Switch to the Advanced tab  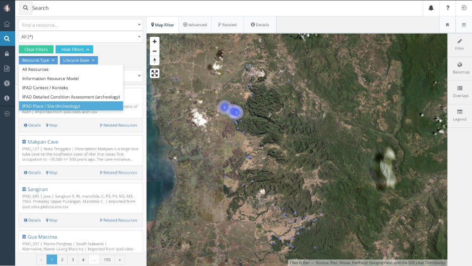point(195,25)
